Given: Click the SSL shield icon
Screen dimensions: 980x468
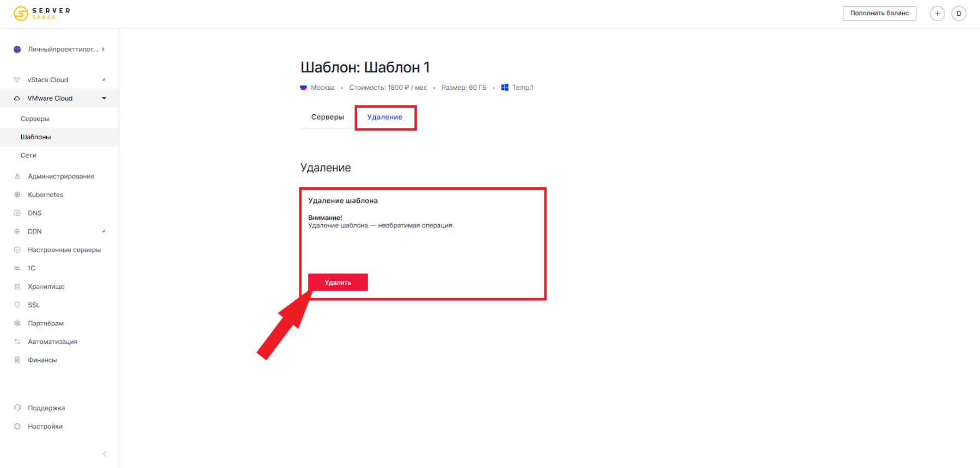Looking at the screenshot, I should click(17, 305).
